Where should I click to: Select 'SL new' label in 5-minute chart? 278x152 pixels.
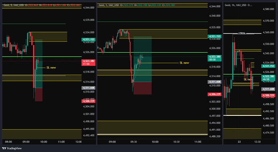click(x=51, y=68)
